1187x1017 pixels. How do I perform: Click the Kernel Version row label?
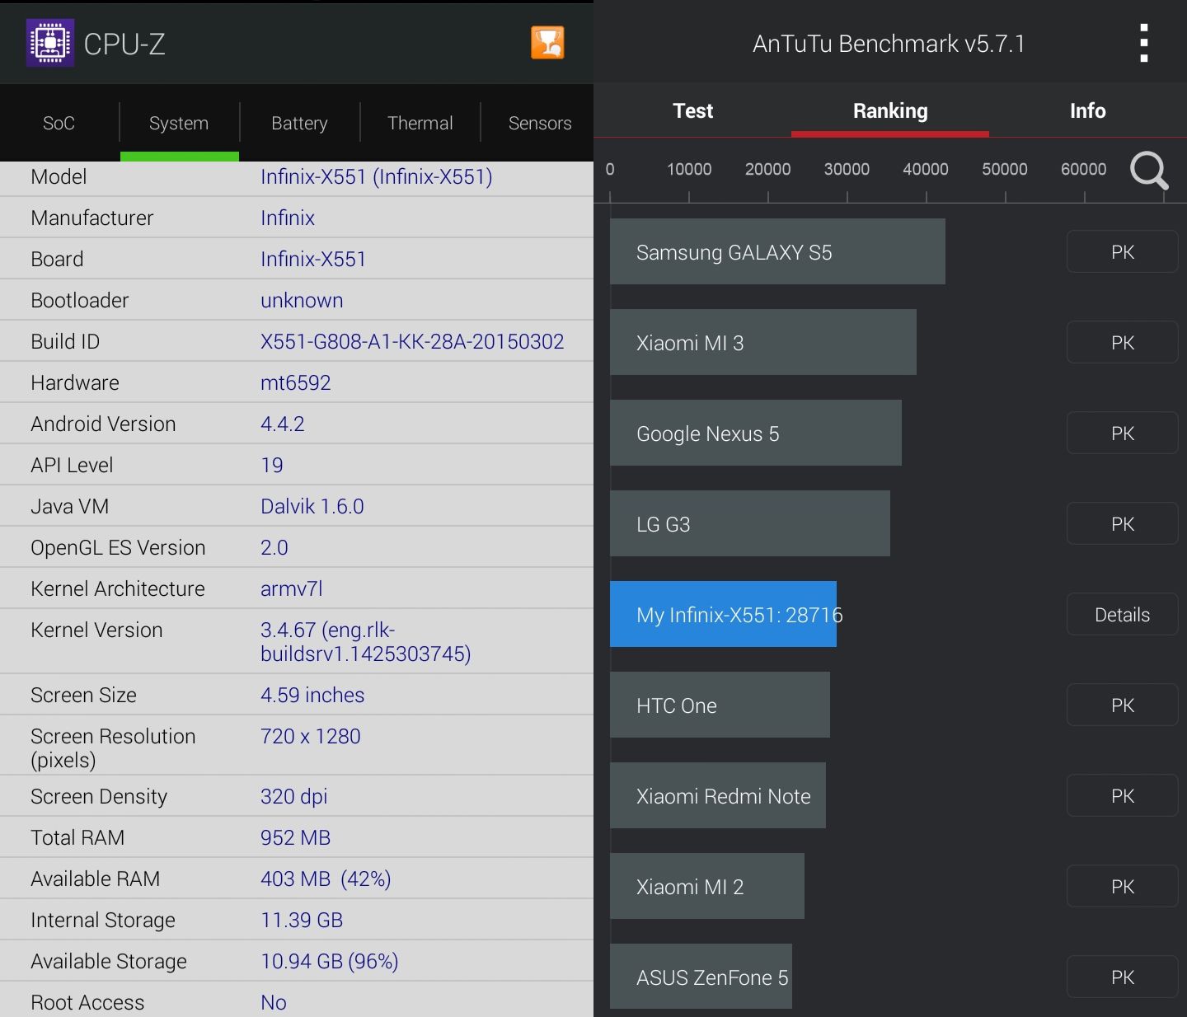coord(96,630)
